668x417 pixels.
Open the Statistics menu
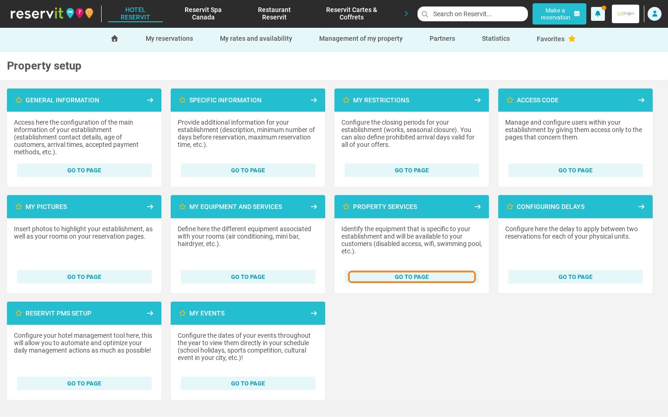tap(496, 38)
